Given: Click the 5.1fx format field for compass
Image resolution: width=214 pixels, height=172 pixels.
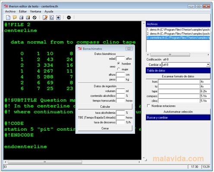Looking at the screenshot, I should coord(205,96).
